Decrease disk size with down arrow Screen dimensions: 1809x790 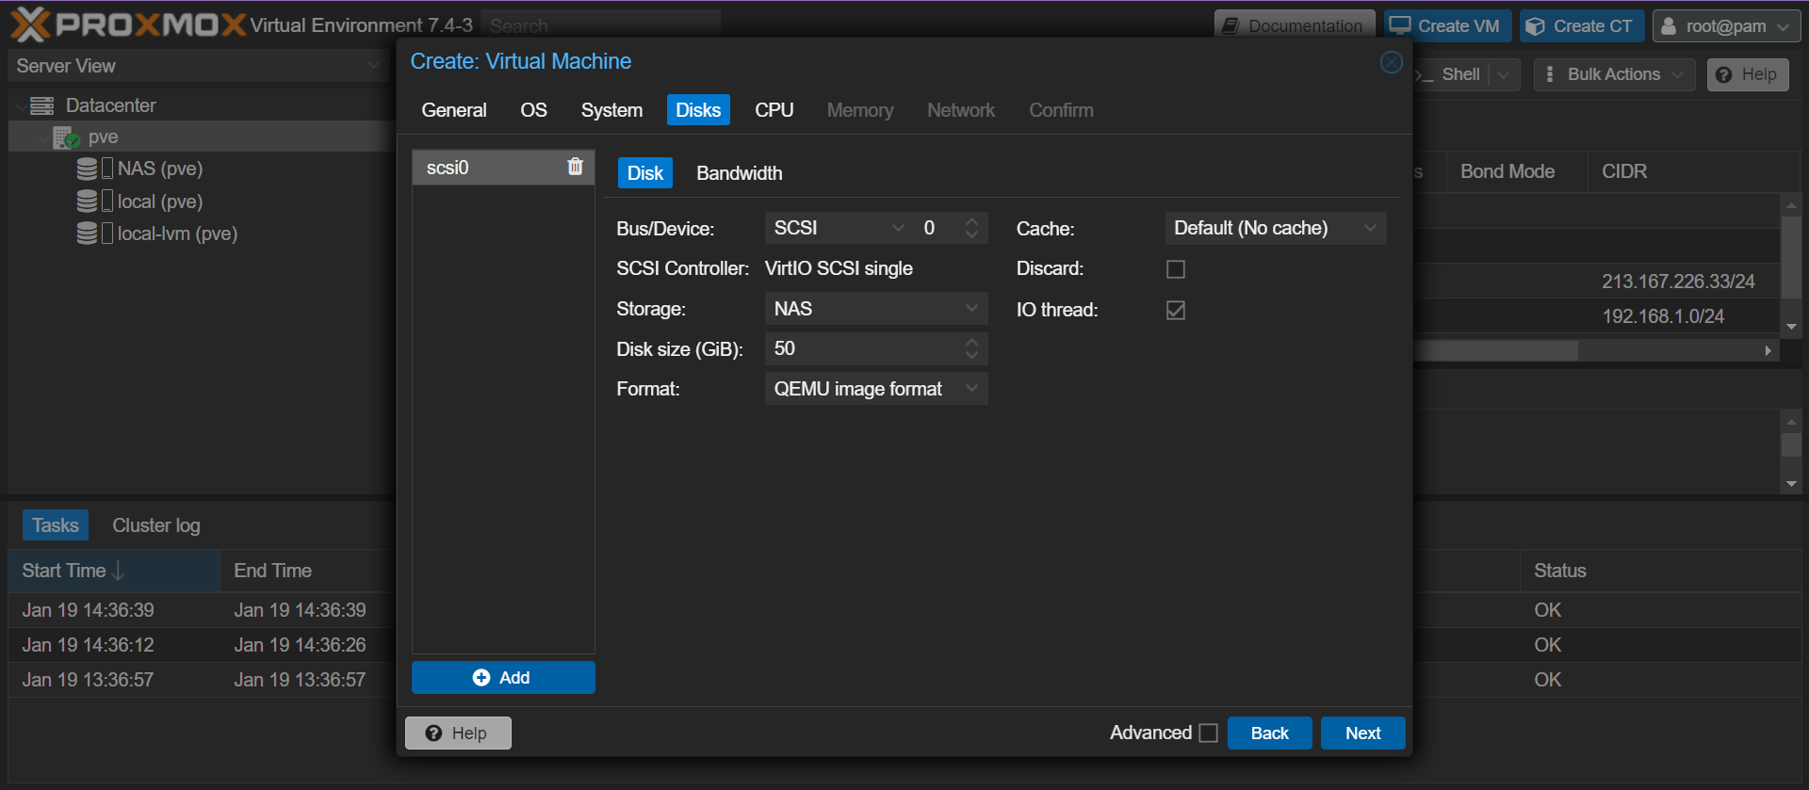(x=971, y=356)
